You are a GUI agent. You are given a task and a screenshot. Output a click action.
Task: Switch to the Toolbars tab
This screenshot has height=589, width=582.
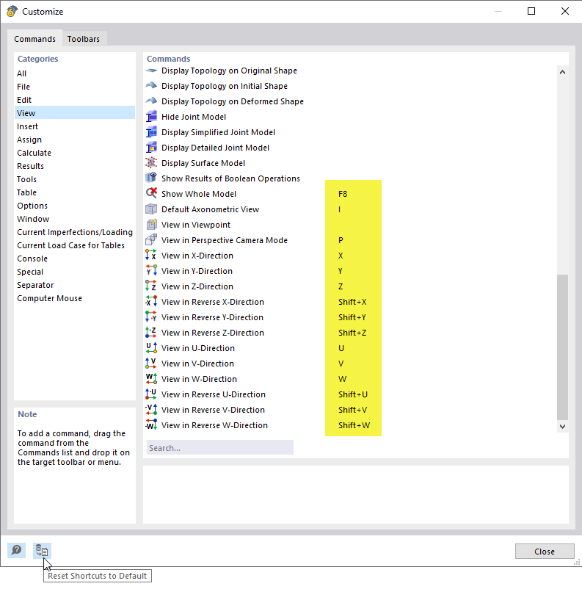(84, 39)
